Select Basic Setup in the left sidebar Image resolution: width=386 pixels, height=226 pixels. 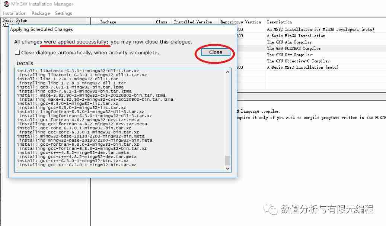click(14, 20)
